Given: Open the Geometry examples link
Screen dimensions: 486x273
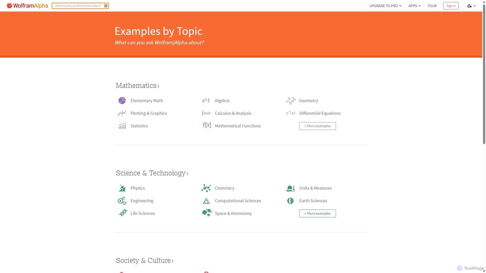Looking at the screenshot, I should 308,100.
